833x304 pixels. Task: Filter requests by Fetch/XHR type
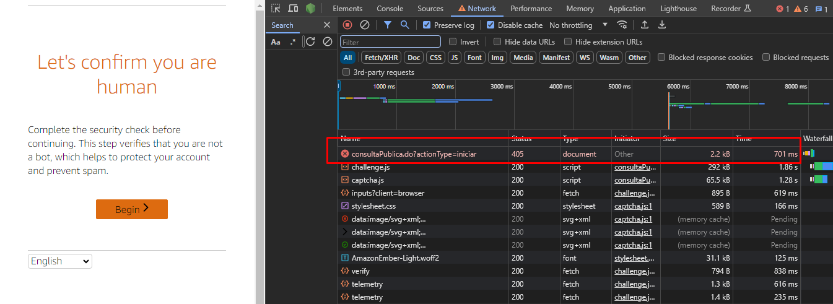click(381, 58)
